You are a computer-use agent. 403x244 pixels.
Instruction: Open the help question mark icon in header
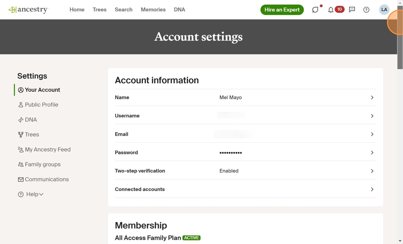point(366,10)
